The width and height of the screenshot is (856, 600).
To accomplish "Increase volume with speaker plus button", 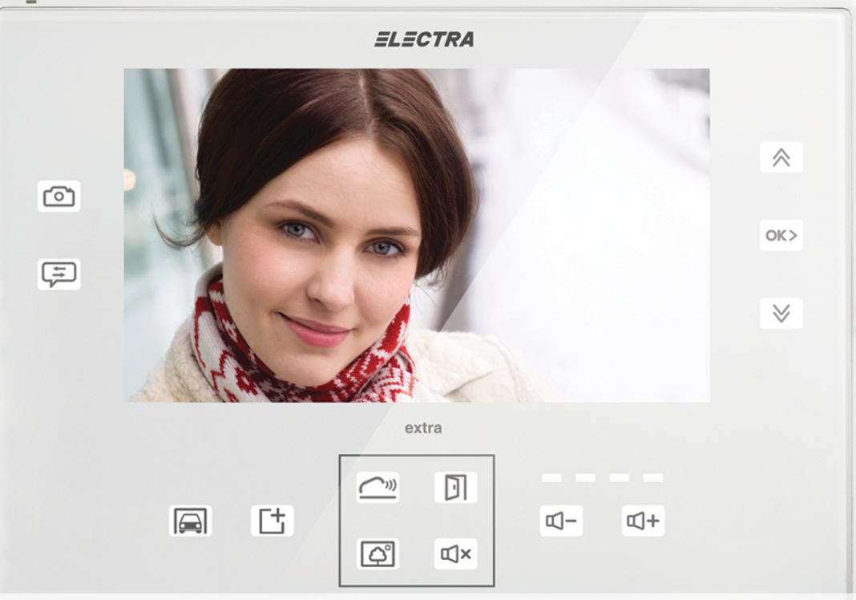I will [x=643, y=521].
